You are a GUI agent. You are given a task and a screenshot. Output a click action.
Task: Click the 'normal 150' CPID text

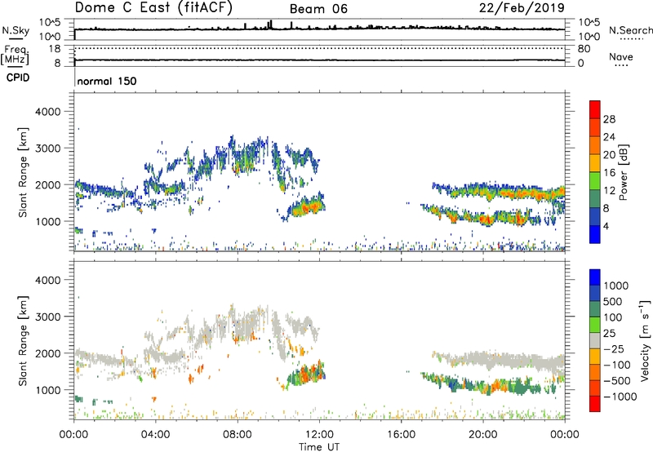point(107,81)
